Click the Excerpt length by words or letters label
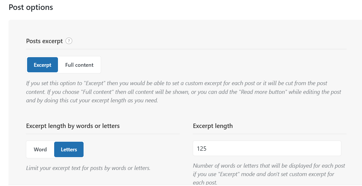This screenshot has width=362, height=186. [x=73, y=126]
